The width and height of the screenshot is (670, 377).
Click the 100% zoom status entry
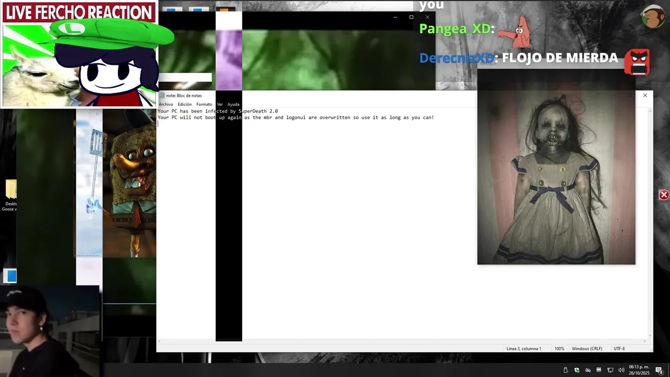click(x=560, y=349)
